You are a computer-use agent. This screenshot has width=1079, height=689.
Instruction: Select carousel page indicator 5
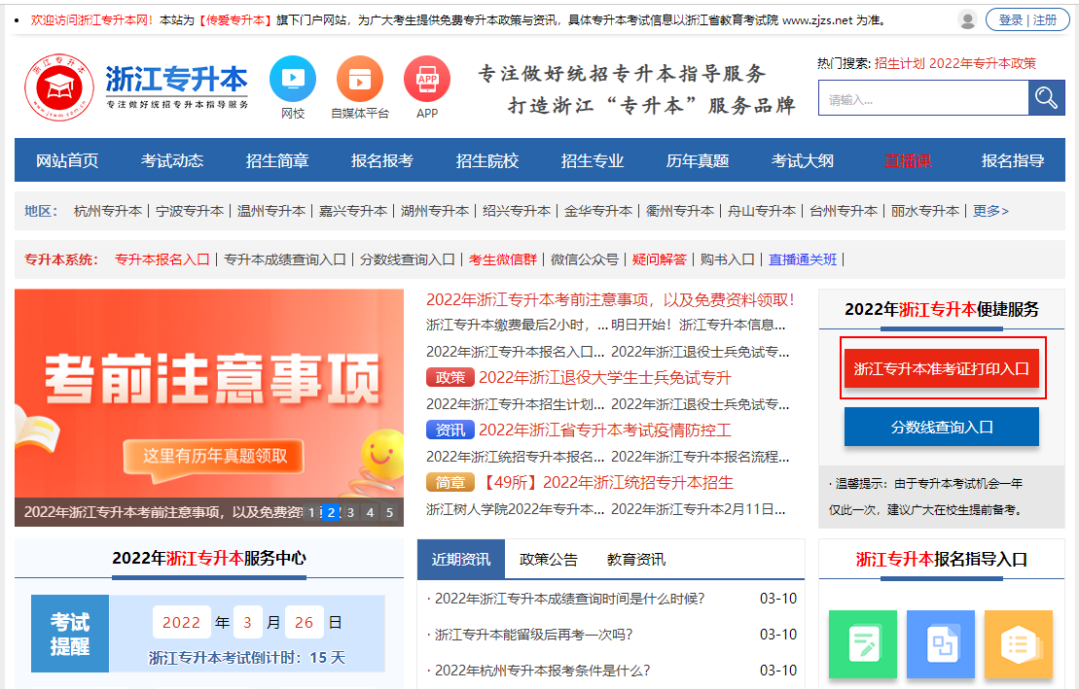point(389,512)
